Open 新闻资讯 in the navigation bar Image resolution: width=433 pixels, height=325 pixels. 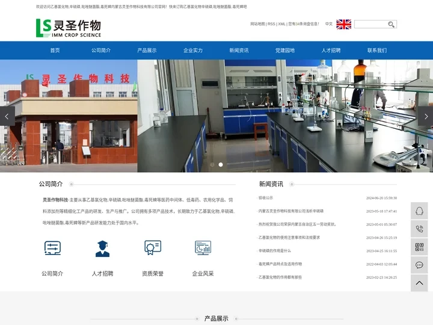[x=239, y=51]
